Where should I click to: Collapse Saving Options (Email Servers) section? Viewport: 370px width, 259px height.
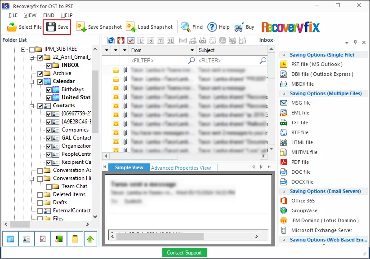tap(284, 191)
